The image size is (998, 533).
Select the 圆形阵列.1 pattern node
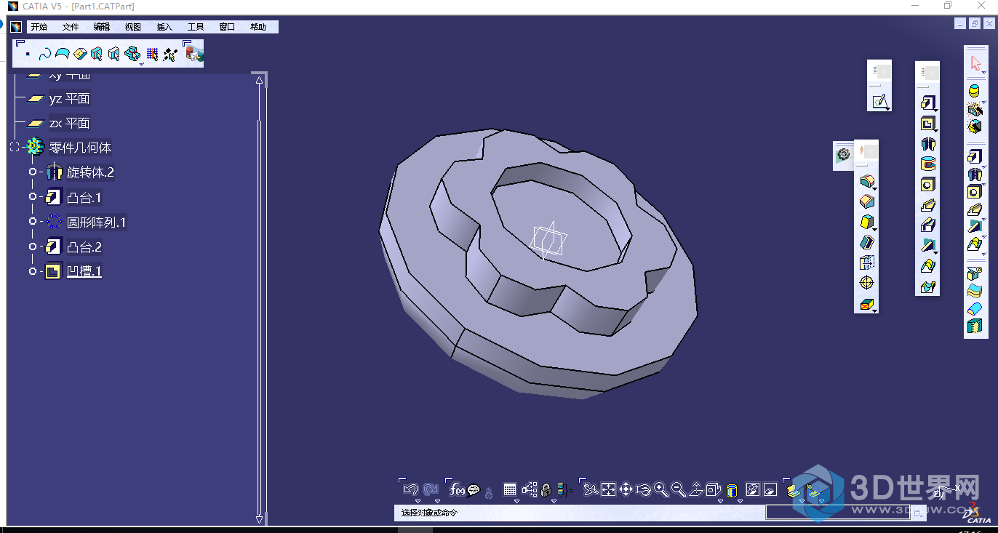click(97, 223)
